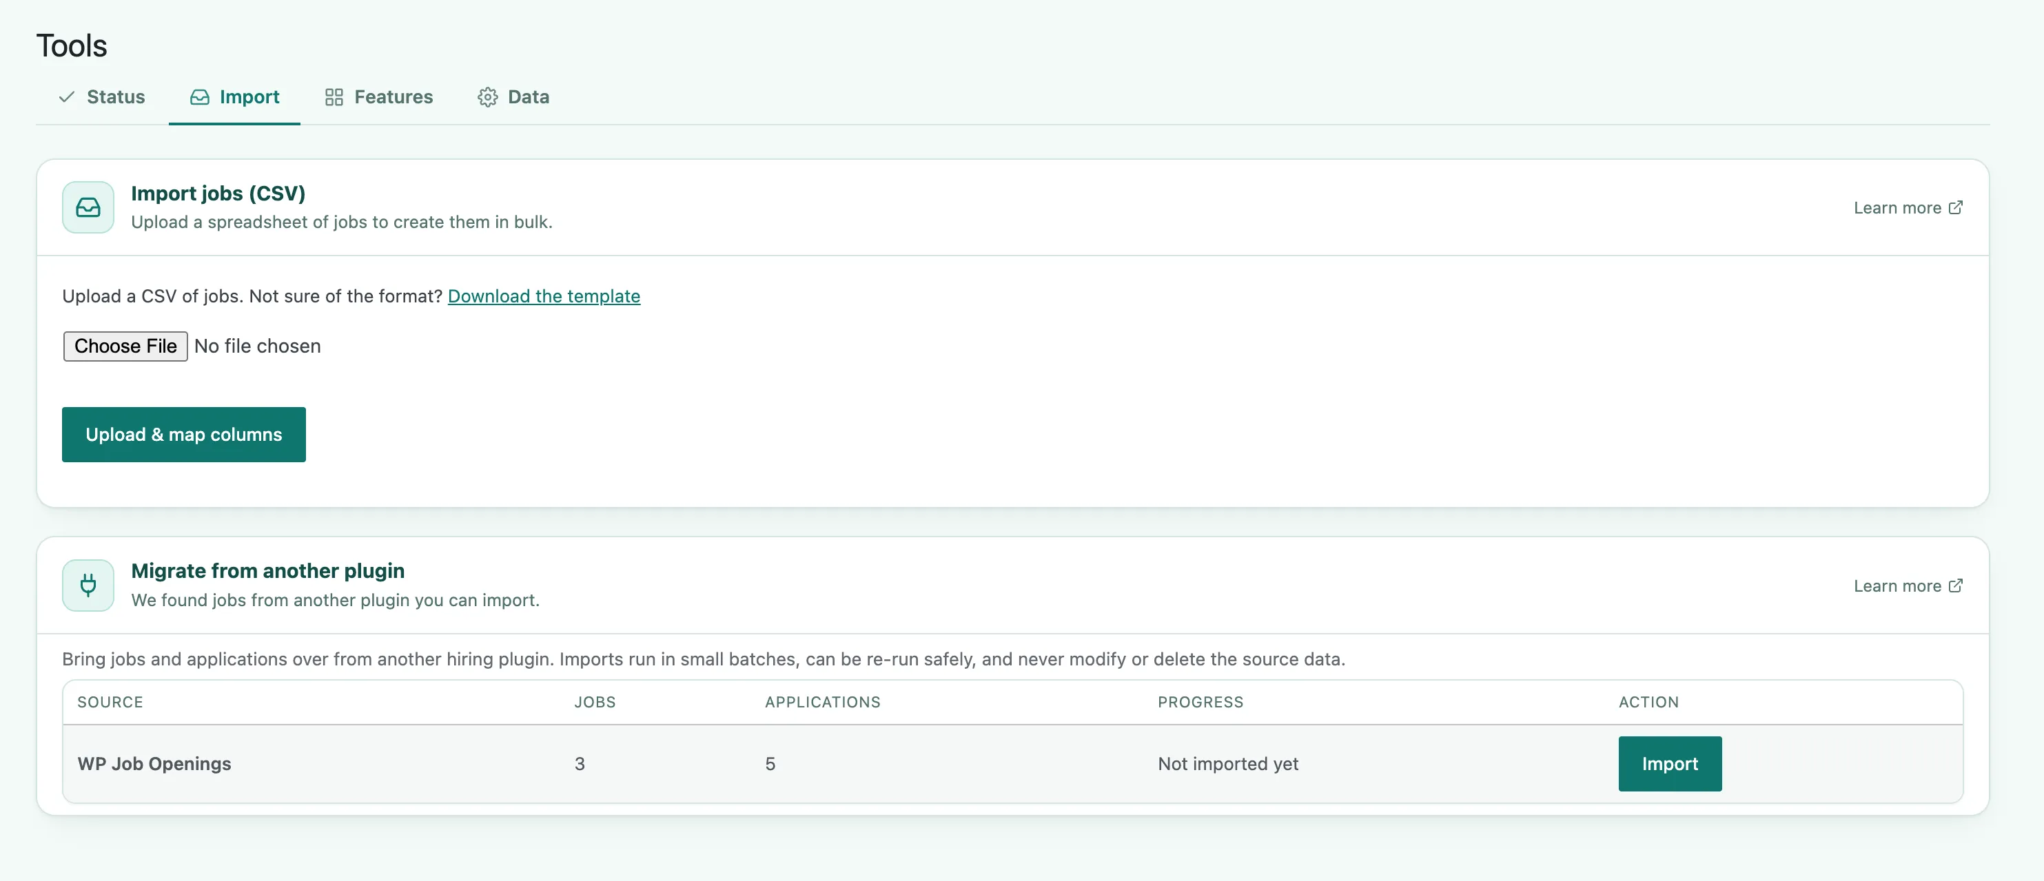Click the No file chosen label
This screenshot has width=2044, height=881.
[x=258, y=346]
